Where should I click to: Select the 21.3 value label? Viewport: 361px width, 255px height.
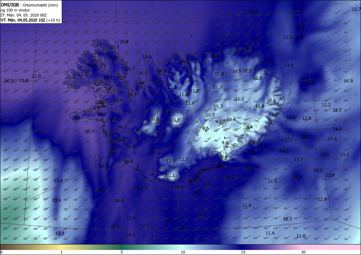(x=71, y=87)
